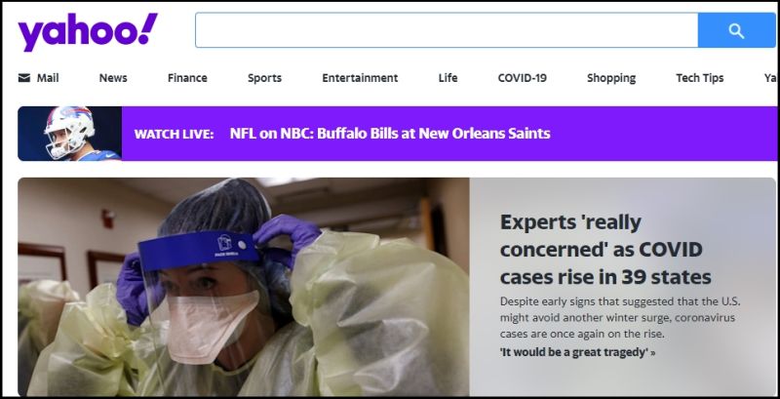Open the COVID cases rise headline

pyautogui.click(x=605, y=249)
